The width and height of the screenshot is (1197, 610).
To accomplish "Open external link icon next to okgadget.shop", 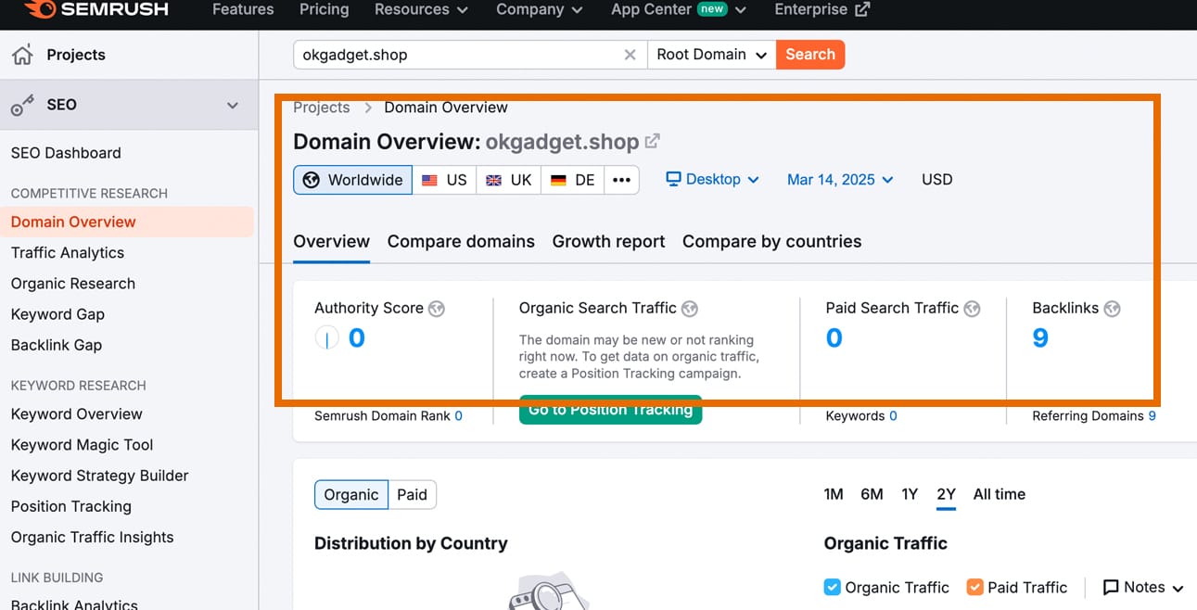I will pyautogui.click(x=653, y=141).
